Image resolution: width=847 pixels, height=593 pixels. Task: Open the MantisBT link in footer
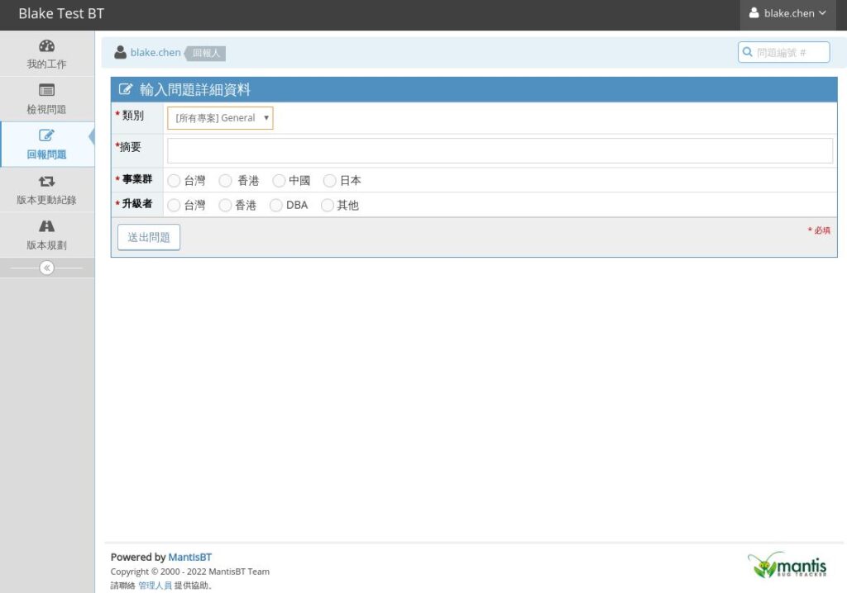pyautogui.click(x=189, y=557)
